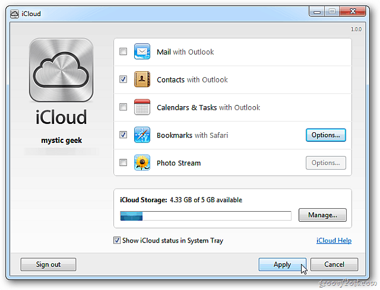The height and width of the screenshot is (290, 380).
Task: Click the iCloud storage usage bar
Action: [x=206, y=216]
